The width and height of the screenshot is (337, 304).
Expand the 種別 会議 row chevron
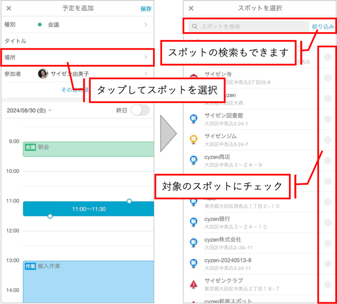146,25
